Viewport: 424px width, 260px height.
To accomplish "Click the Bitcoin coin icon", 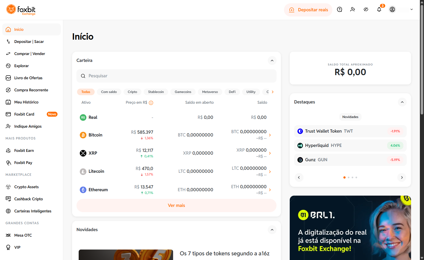I will [83, 135].
